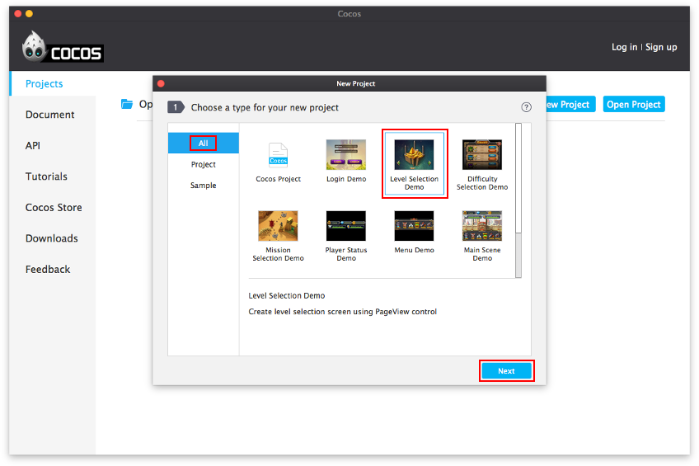The width and height of the screenshot is (699, 466).
Task: Click the Cocos logo in header
Action: coord(63,46)
